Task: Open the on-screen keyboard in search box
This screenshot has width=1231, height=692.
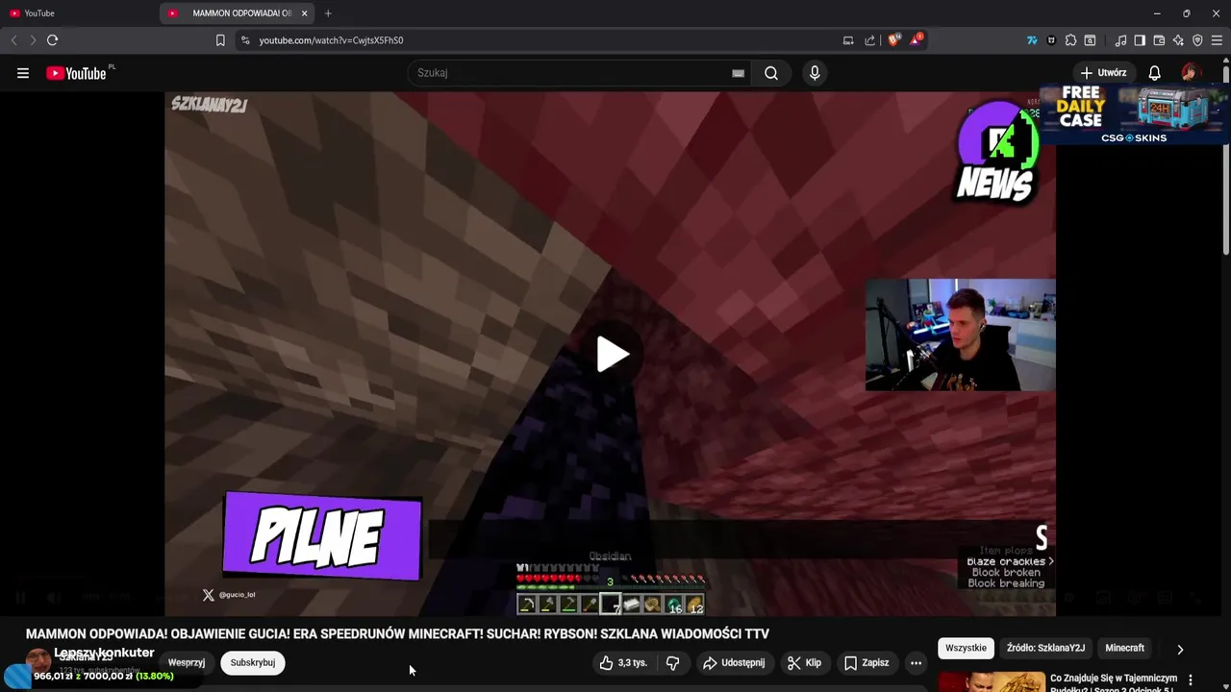Action: [x=738, y=73]
